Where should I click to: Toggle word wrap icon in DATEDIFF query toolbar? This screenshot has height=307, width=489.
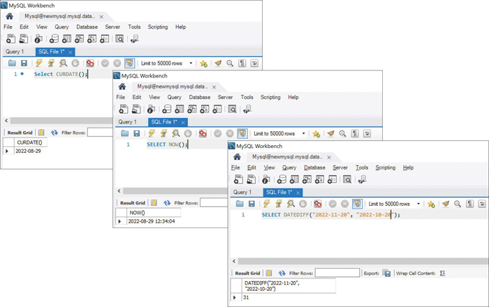click(x=482, y=204)
